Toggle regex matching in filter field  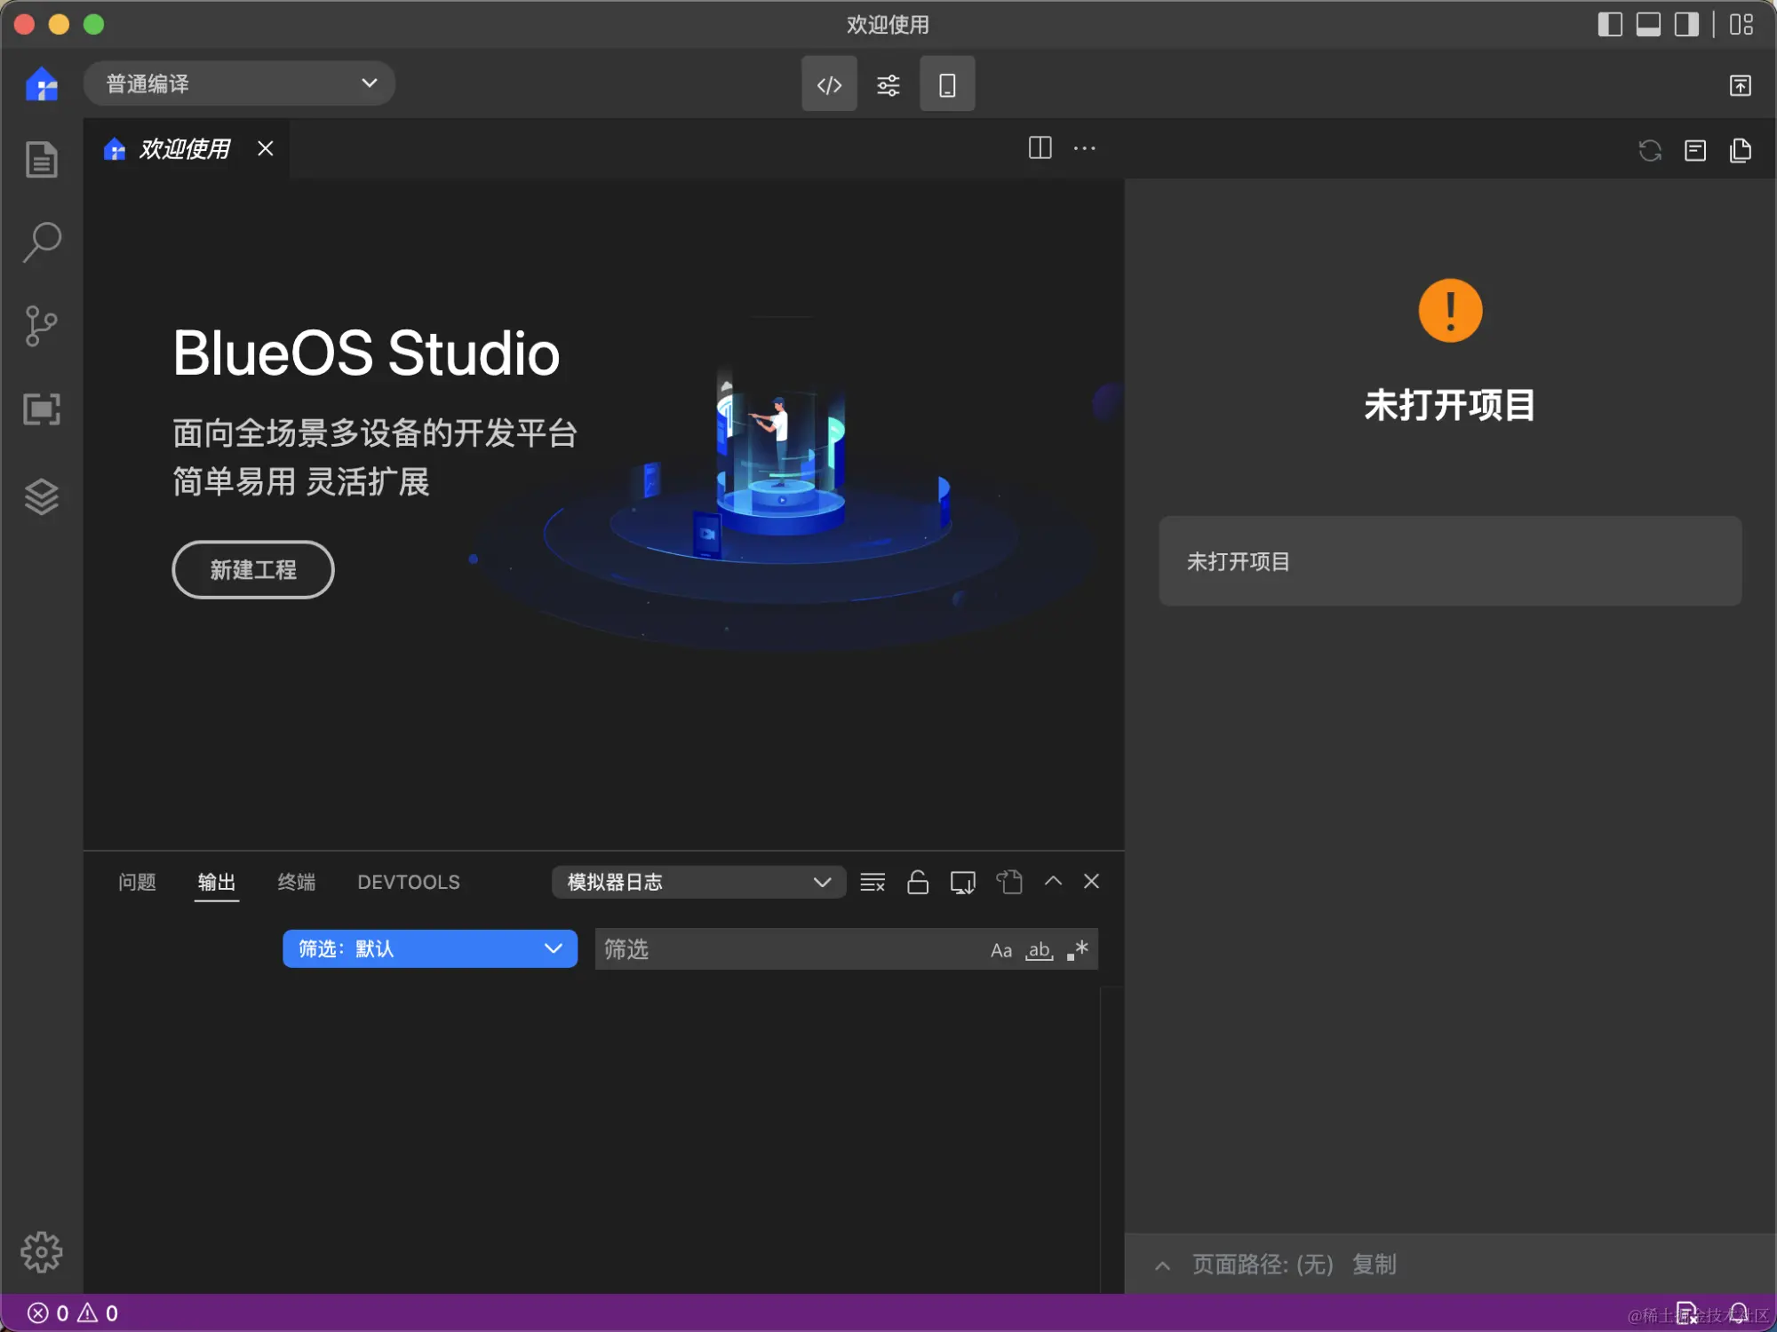click(x=1077, y=949)
